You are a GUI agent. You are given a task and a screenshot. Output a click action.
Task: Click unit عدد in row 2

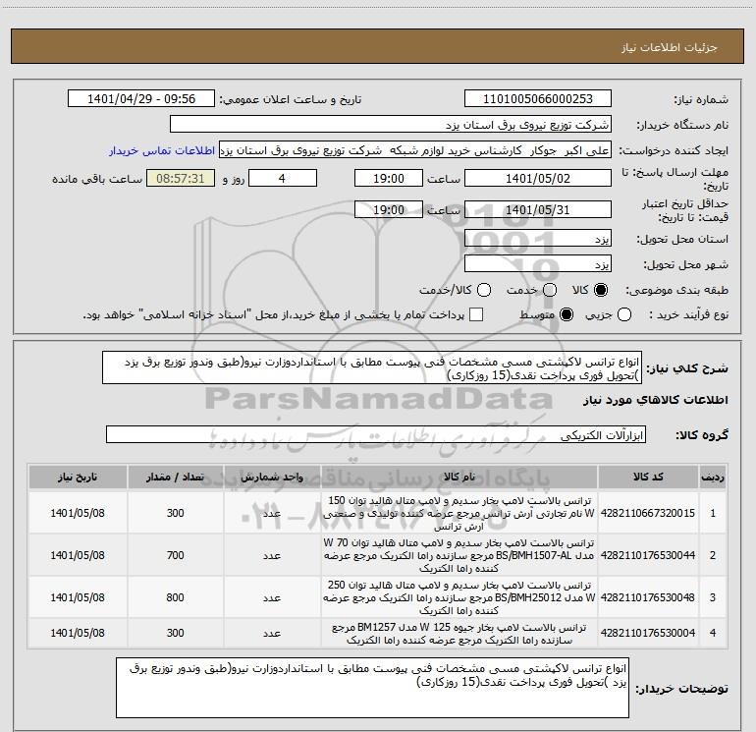(272, 556)
